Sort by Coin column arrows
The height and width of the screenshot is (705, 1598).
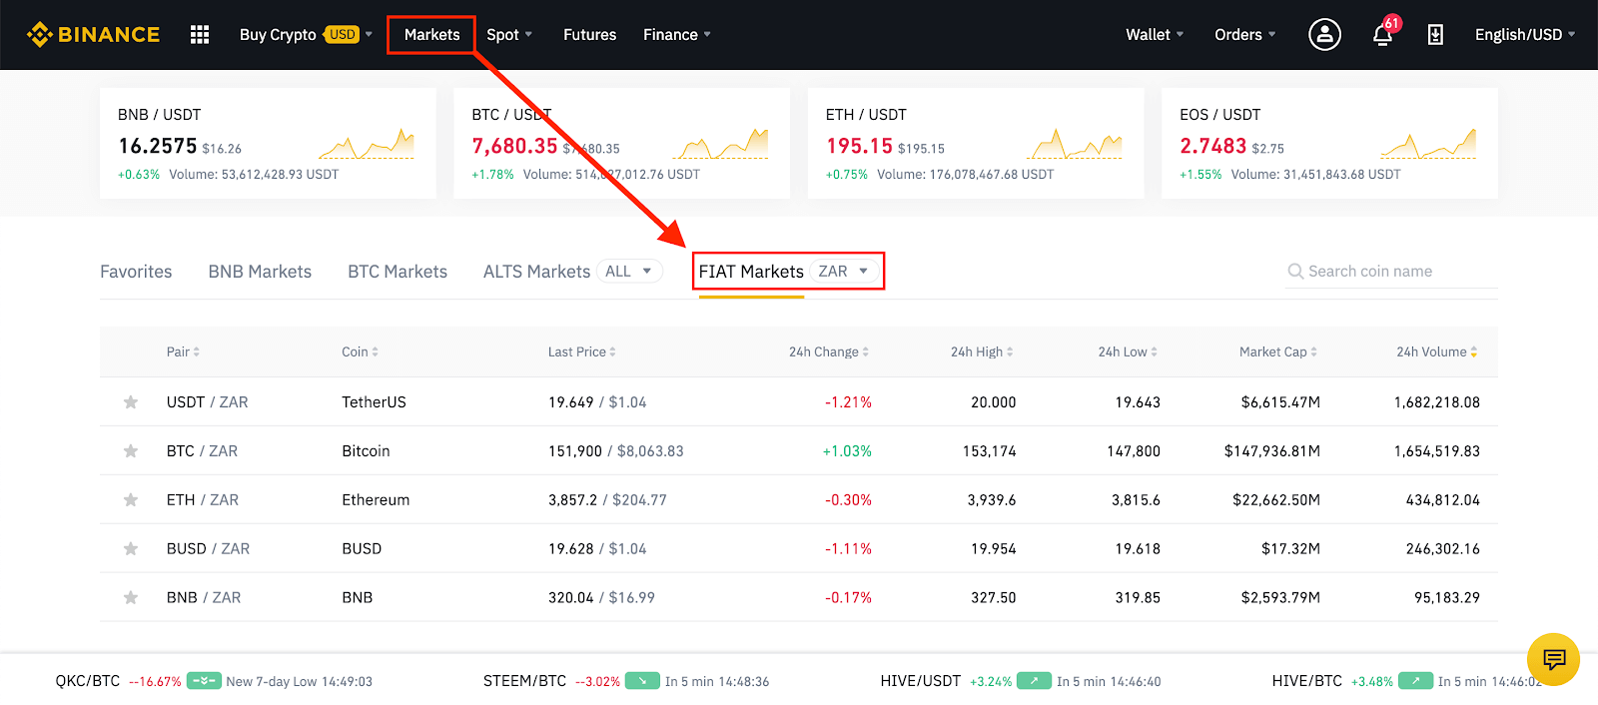click(x=375, y=352)
